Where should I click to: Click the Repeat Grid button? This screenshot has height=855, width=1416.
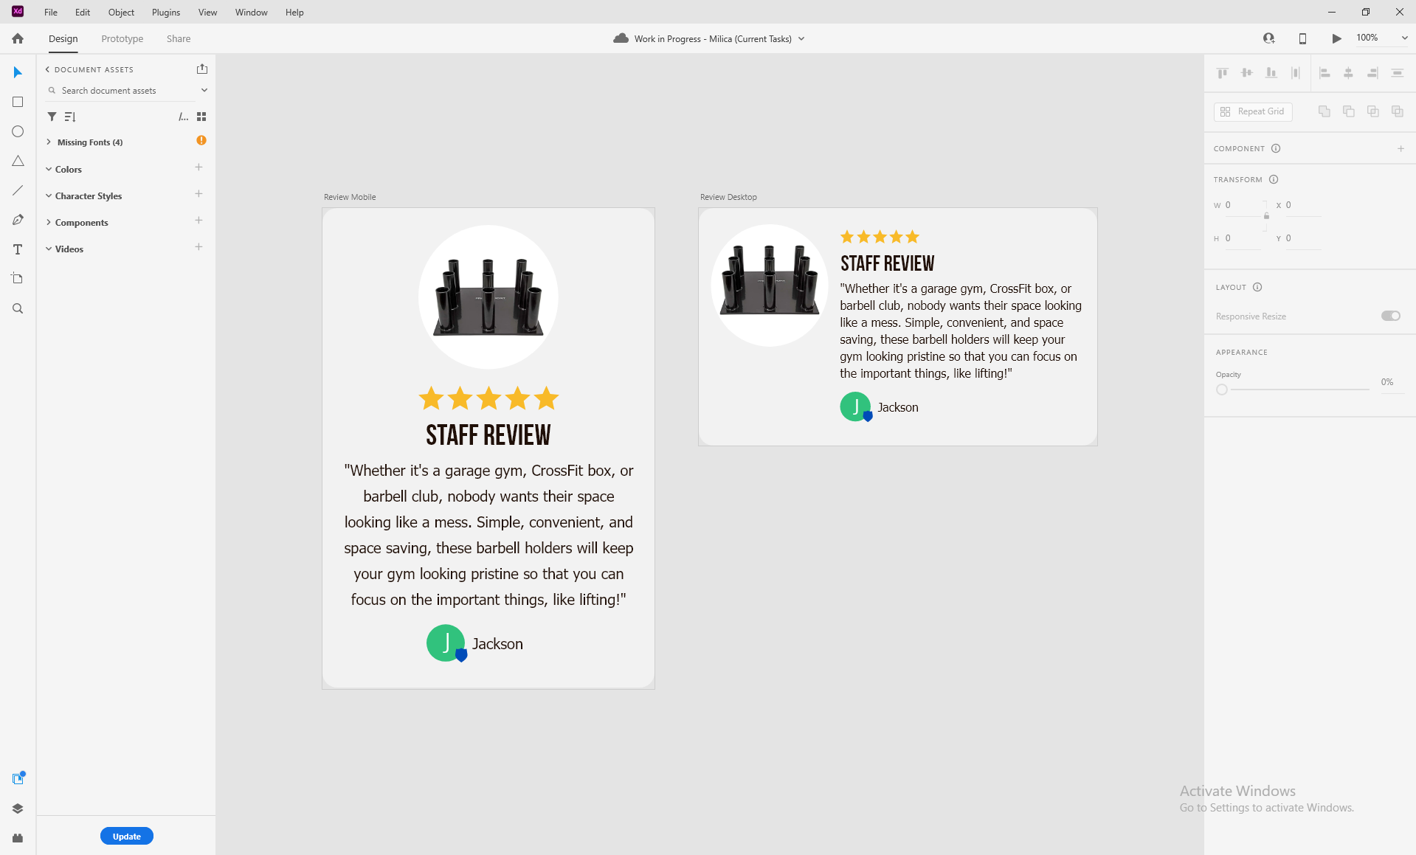[x=1252, y=111]
